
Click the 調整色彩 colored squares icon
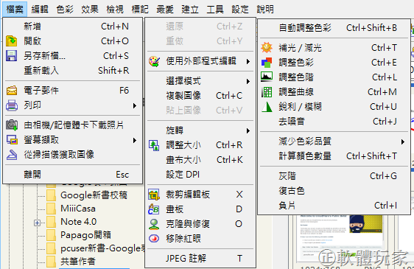(x=267, y=63)
